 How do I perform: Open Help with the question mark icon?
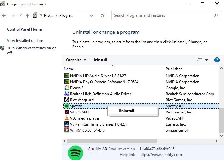tap(217, 60)
